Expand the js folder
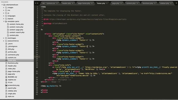Image resolution: width=178 pixels, height=100 pixels. tap(4, 13)
